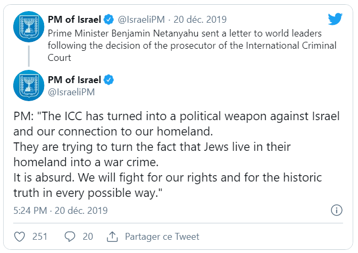The width and height of the screenshot is (358, 253).
Task: Click the @IsraeliPM handle in parent tweet
Action: tap(141, 20)
